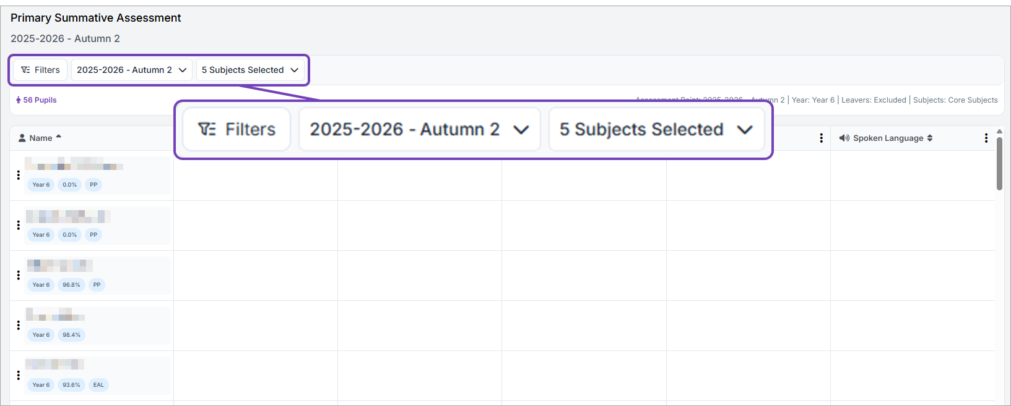The width and height of the screenshot is (1011, 406).
Task: Open three-dot menu on the EAL pupil row
Action: (x=19, y=375)
